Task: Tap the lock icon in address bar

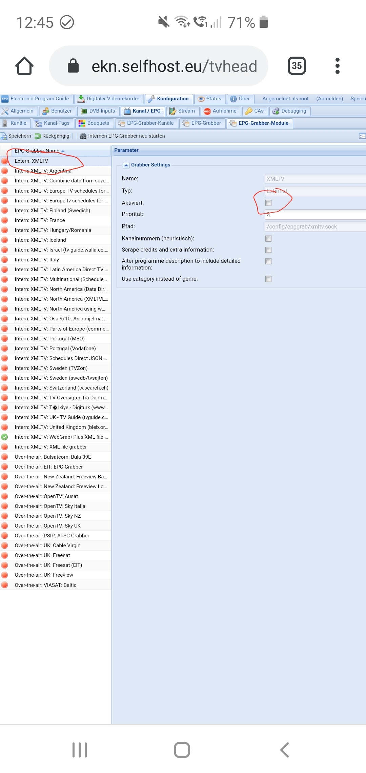Action: [73, 65]
